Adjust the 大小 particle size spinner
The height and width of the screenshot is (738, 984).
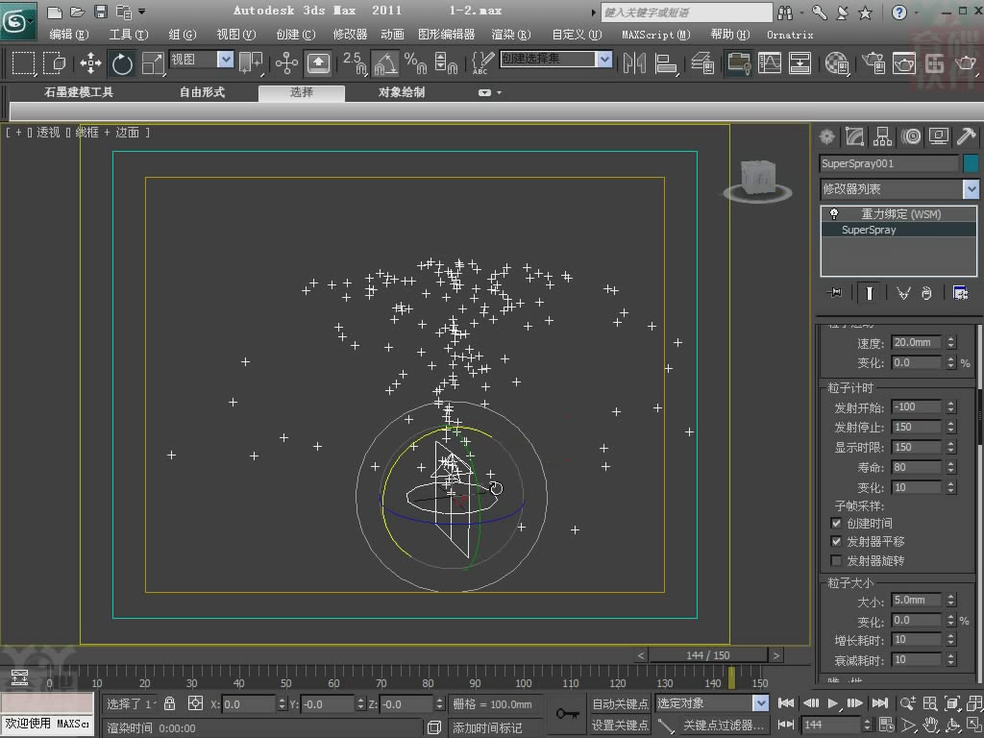(x=950, y=601)
